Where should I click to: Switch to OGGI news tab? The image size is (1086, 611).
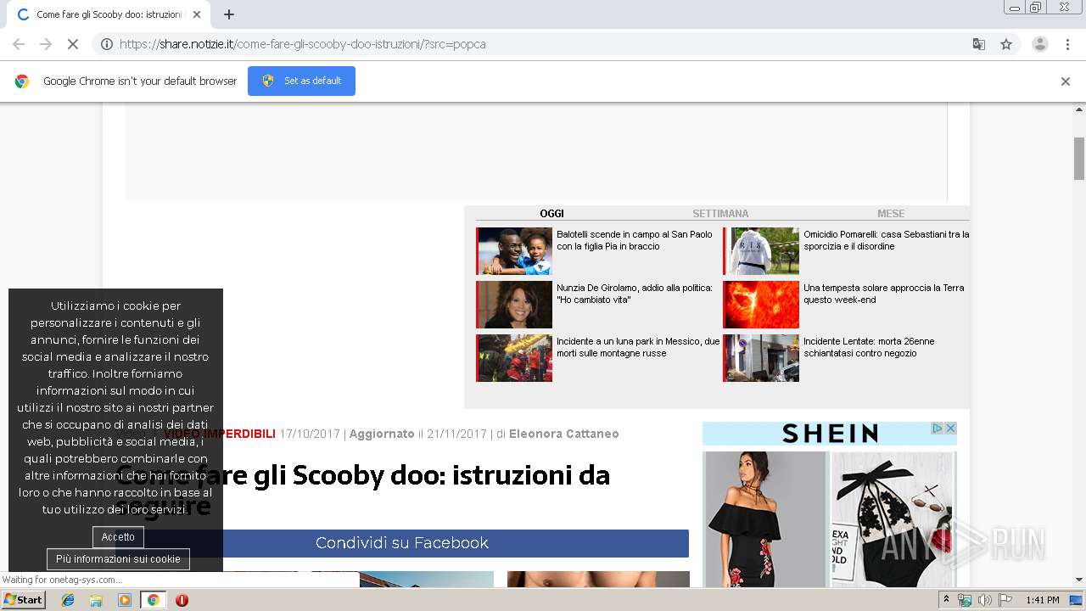point(551,214)
